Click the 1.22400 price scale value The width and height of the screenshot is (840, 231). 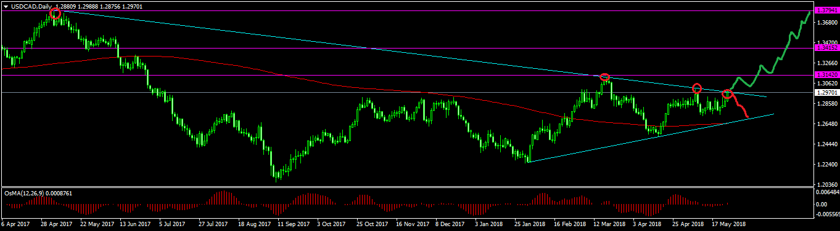click(827, 165)
